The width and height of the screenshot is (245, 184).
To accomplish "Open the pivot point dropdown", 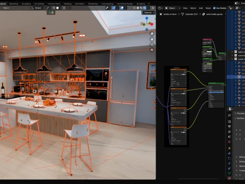I will [x=48, y=8].
